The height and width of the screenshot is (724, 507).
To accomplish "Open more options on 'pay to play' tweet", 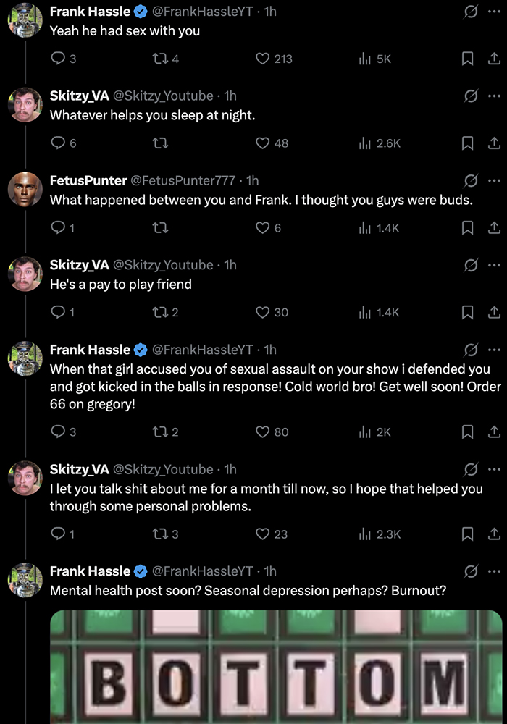I will (x=494, y=265).
